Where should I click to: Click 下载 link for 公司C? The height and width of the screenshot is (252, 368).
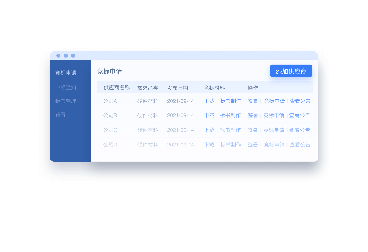click(209, 130)
